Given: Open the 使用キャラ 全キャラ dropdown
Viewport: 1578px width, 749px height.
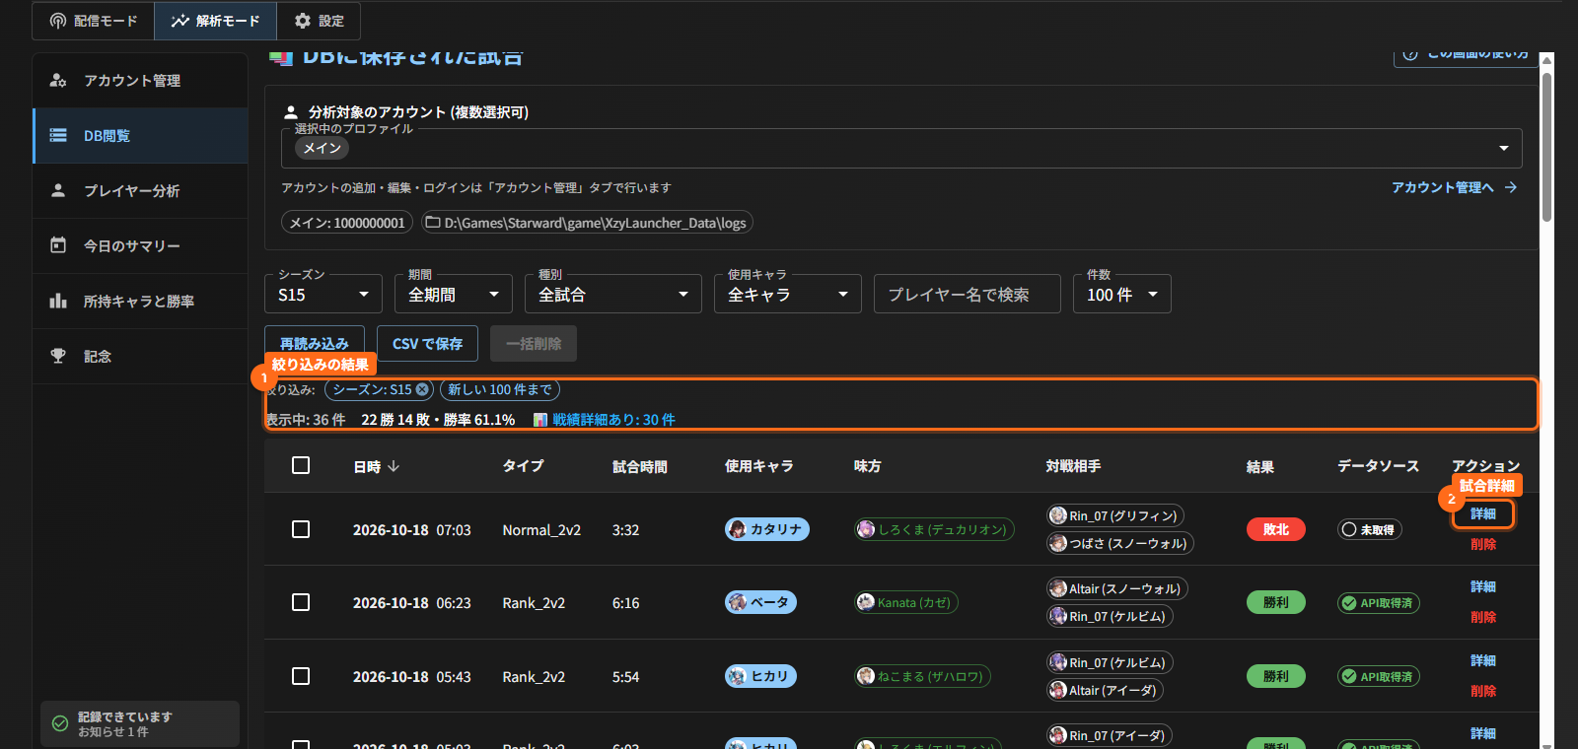Looking at the screenshot, I should (x=788, y=294).
